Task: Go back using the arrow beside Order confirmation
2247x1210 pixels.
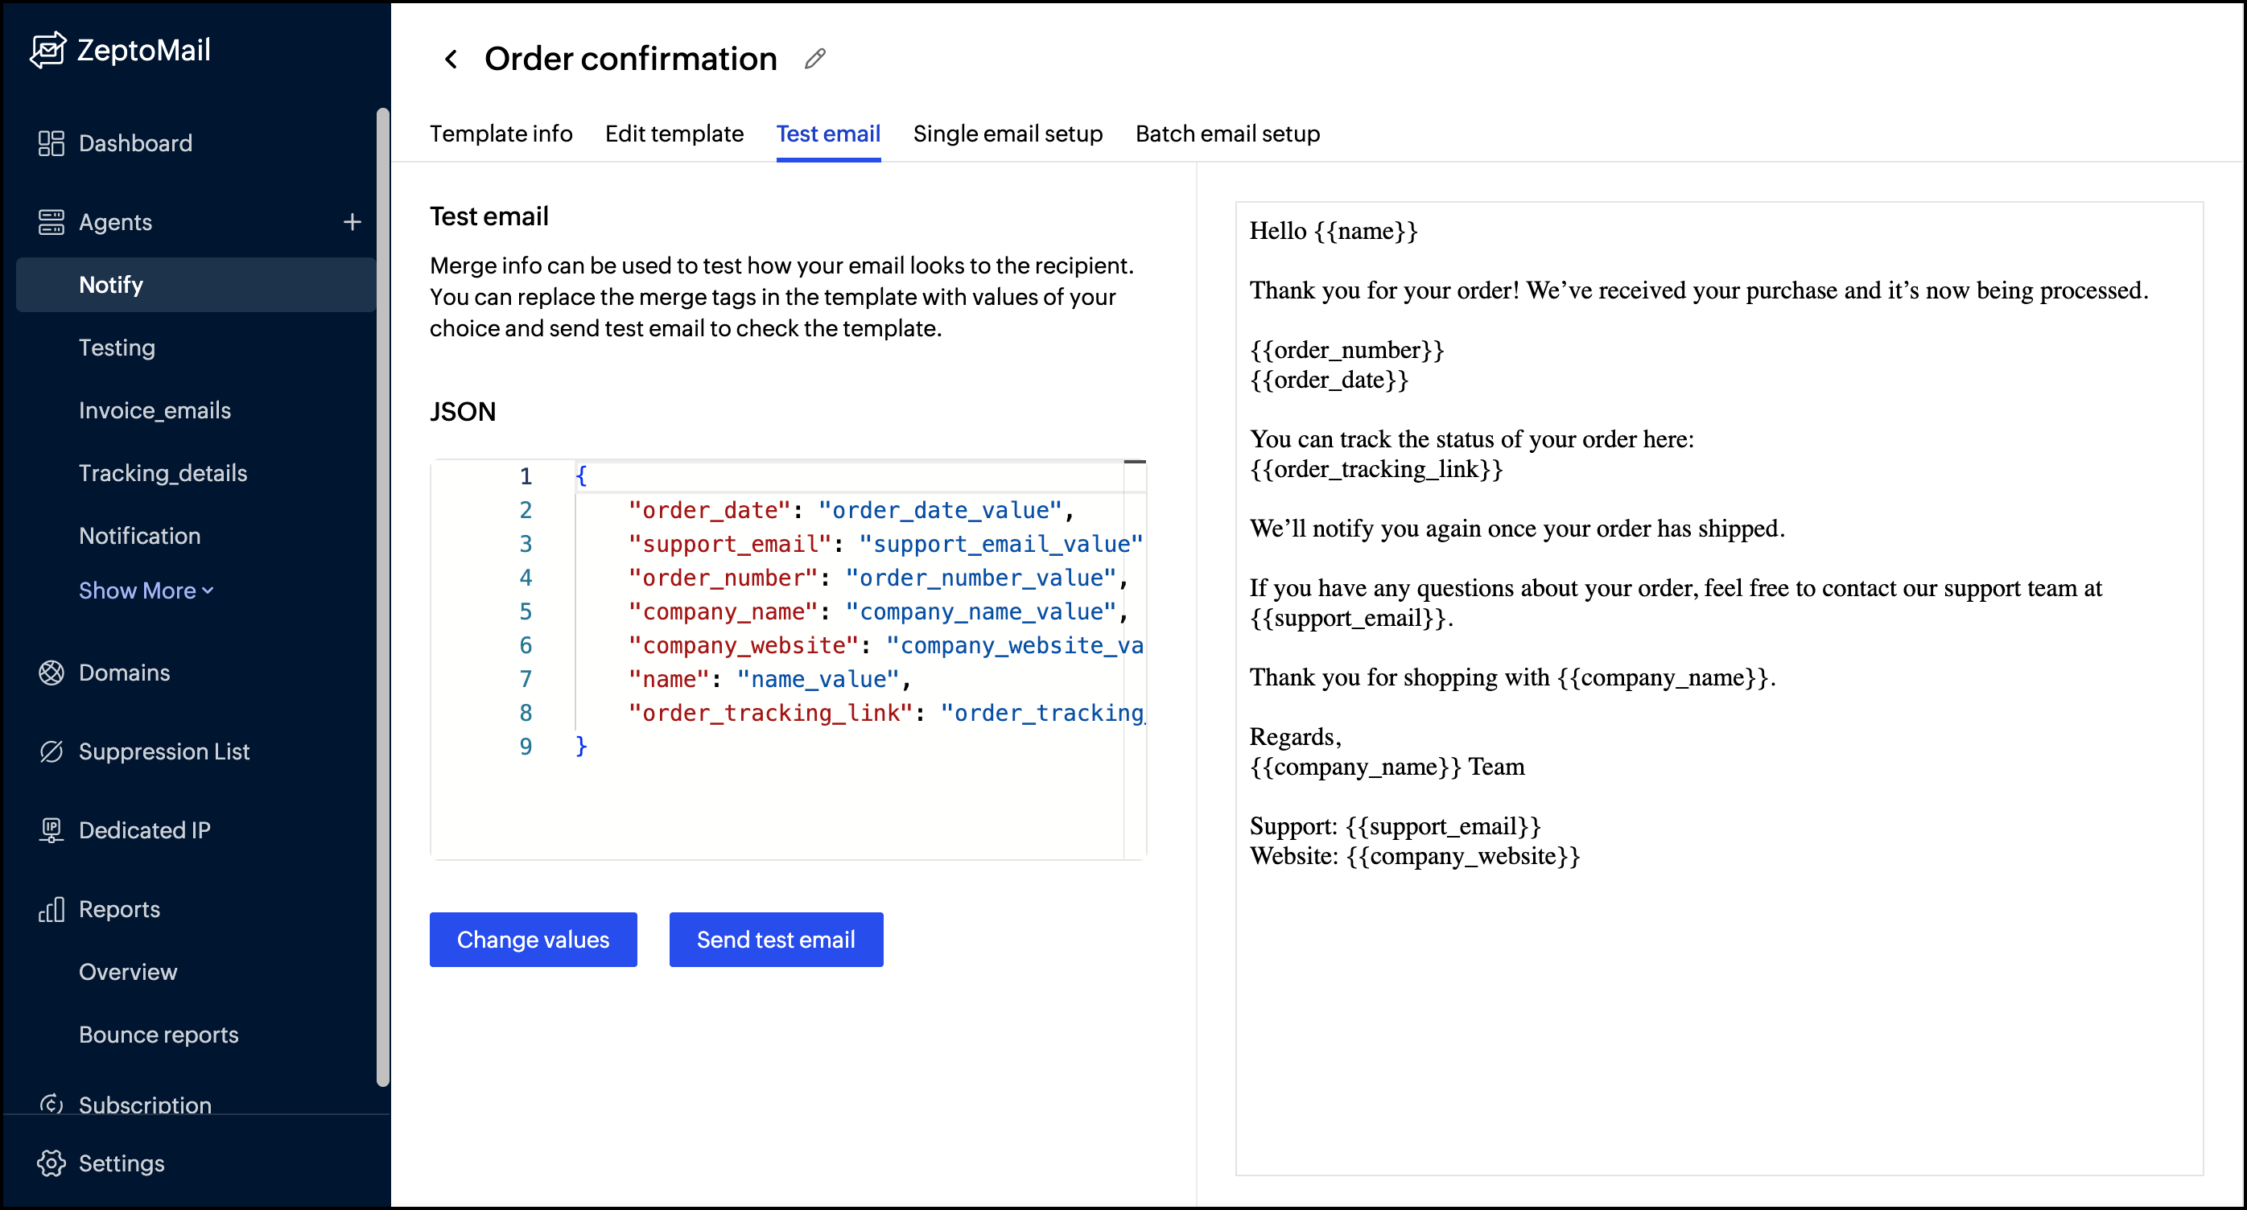Action: coord(451,59)
